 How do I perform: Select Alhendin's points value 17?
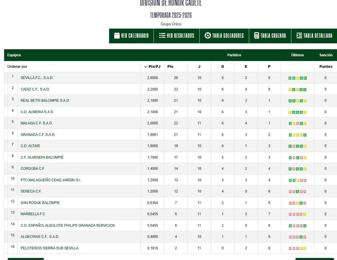[x=176, y=157]
